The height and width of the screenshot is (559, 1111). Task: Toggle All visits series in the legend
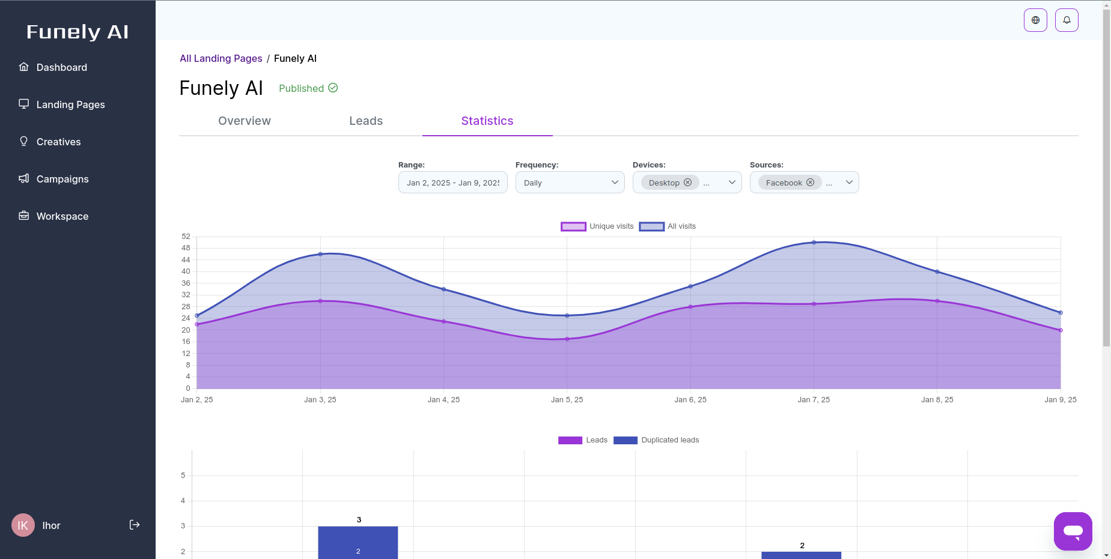pos(667,226)
